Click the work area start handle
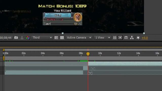Screen dimensions: 162x91 pyautogui.click(x=4, y=58)
